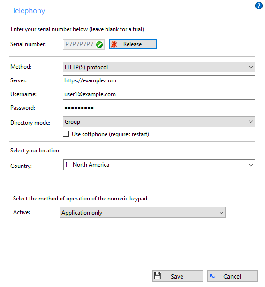Click the green serial number validation checkmark
This screenshot has width=265, height=287.
99,45
